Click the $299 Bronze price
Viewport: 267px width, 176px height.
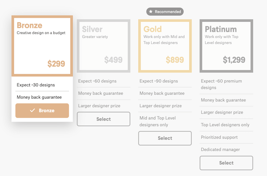click(56, 64)
